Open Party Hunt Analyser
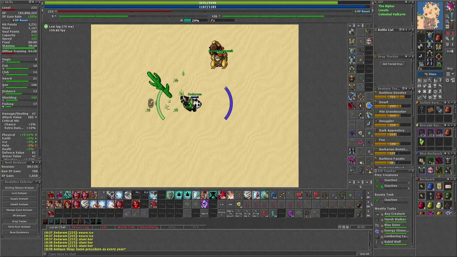Viewport: 457px width, 257px height. (19, 227)
